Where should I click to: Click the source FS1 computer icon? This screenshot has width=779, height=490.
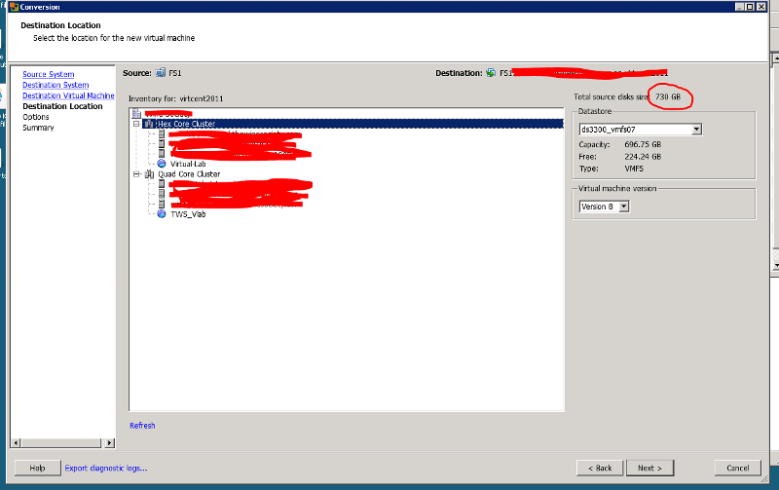(160, 72)
